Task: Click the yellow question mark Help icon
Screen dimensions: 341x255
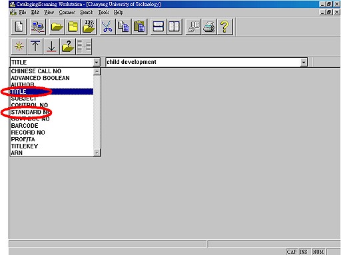Action: pos(225,27)
